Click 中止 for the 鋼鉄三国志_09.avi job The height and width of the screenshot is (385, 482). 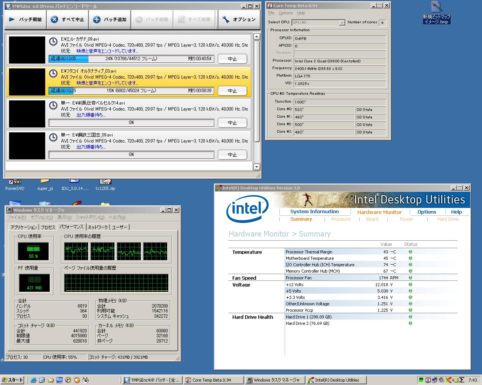(x=232, y=155)
